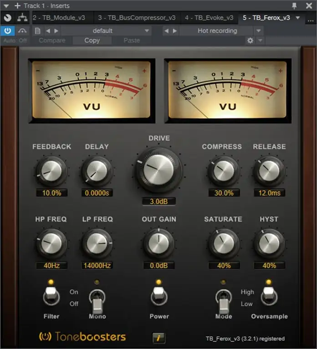
Task: Open the preset file menu icon
Action: pos(38,31)
